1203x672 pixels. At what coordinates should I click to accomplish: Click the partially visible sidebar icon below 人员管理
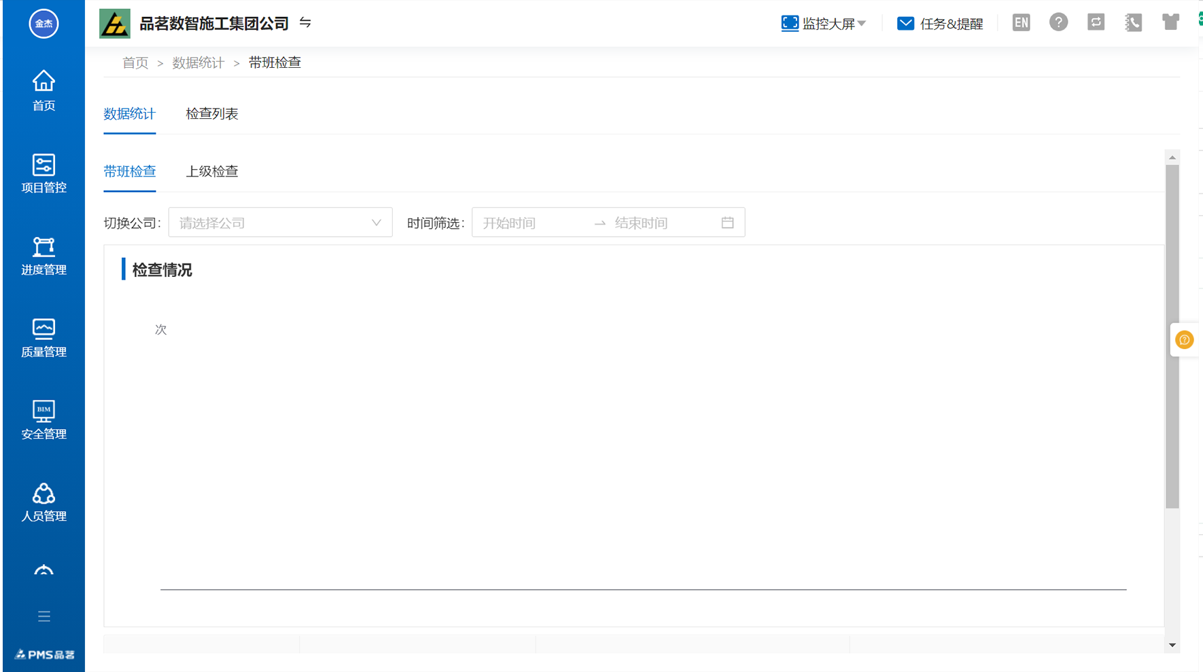(x=43, y=571)
